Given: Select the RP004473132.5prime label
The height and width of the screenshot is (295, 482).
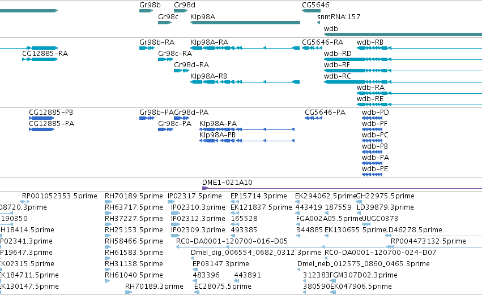Looking at the screenshot, I should click(428, 241).
